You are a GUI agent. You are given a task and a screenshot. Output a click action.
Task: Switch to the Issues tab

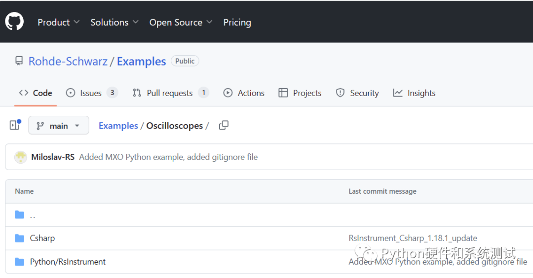click(x=91, y=93)
